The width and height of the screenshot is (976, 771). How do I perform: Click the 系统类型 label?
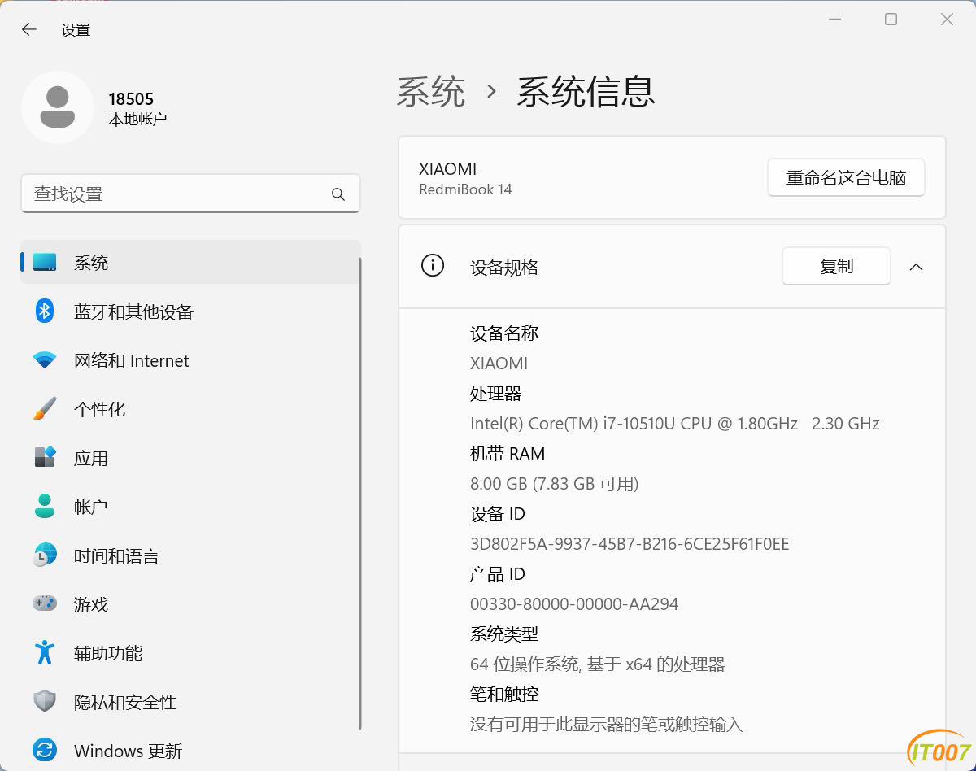click(504, 634)
